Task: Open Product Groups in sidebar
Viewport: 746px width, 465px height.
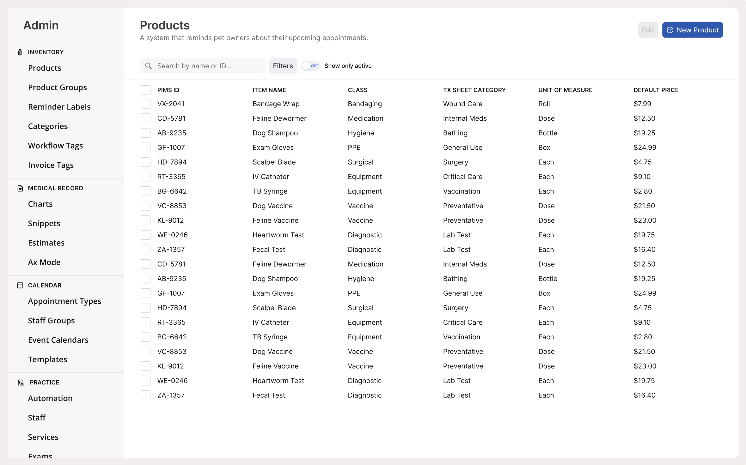Action: tap(57, 88)
